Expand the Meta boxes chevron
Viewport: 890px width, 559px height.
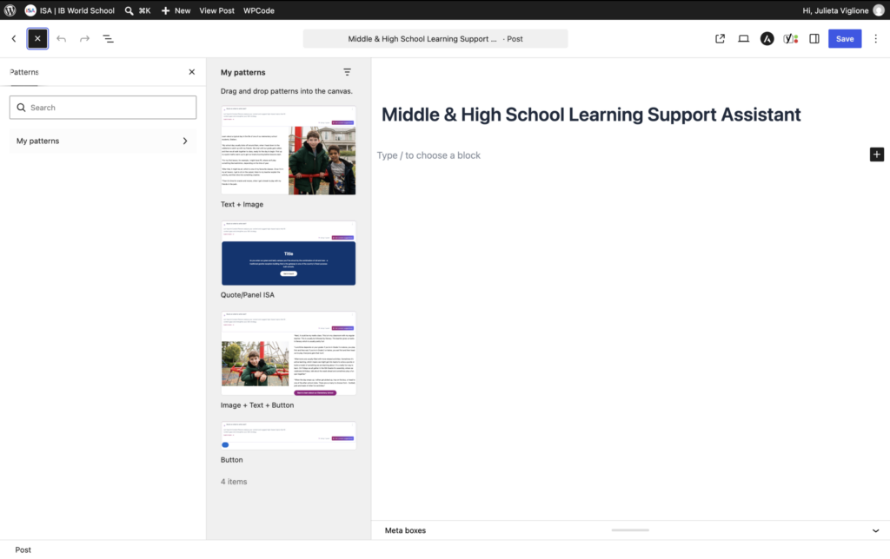875,530
